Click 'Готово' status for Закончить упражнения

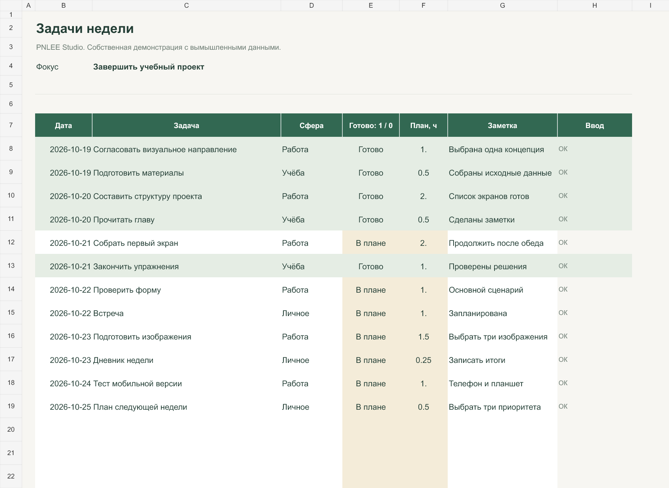pyautogui.click(x=371, y=266)
